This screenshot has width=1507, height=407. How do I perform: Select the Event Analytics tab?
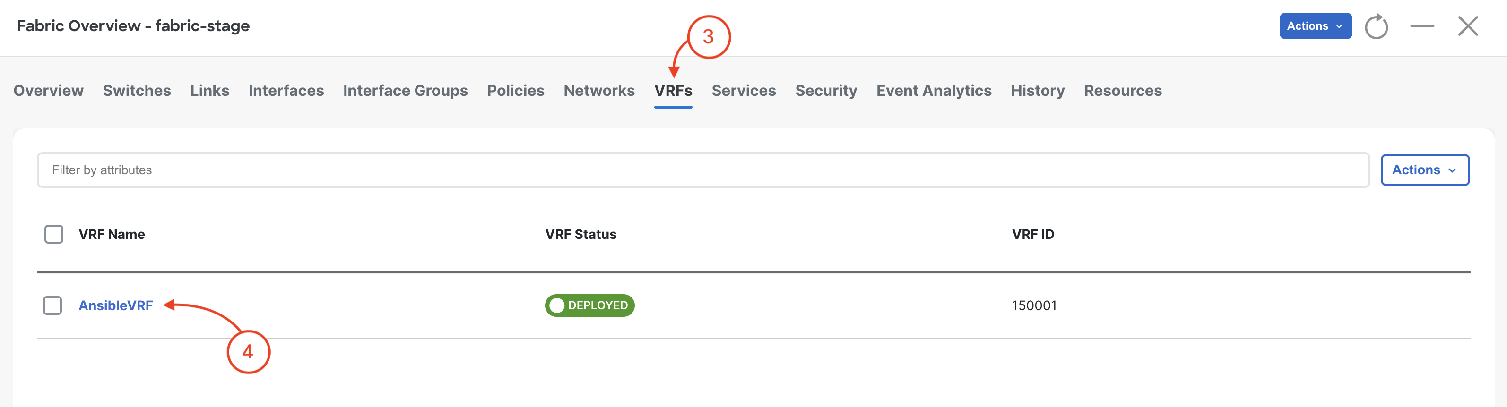point(934,91)
